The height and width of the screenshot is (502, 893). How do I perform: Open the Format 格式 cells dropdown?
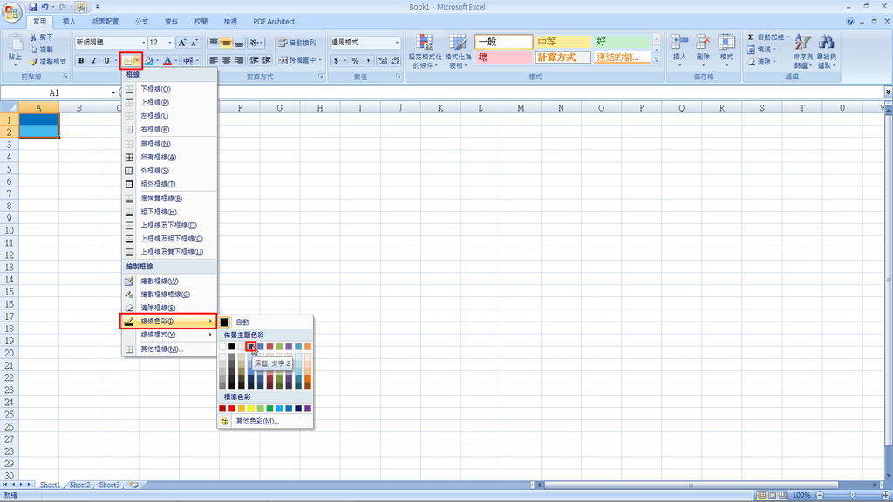coord(726,51)
